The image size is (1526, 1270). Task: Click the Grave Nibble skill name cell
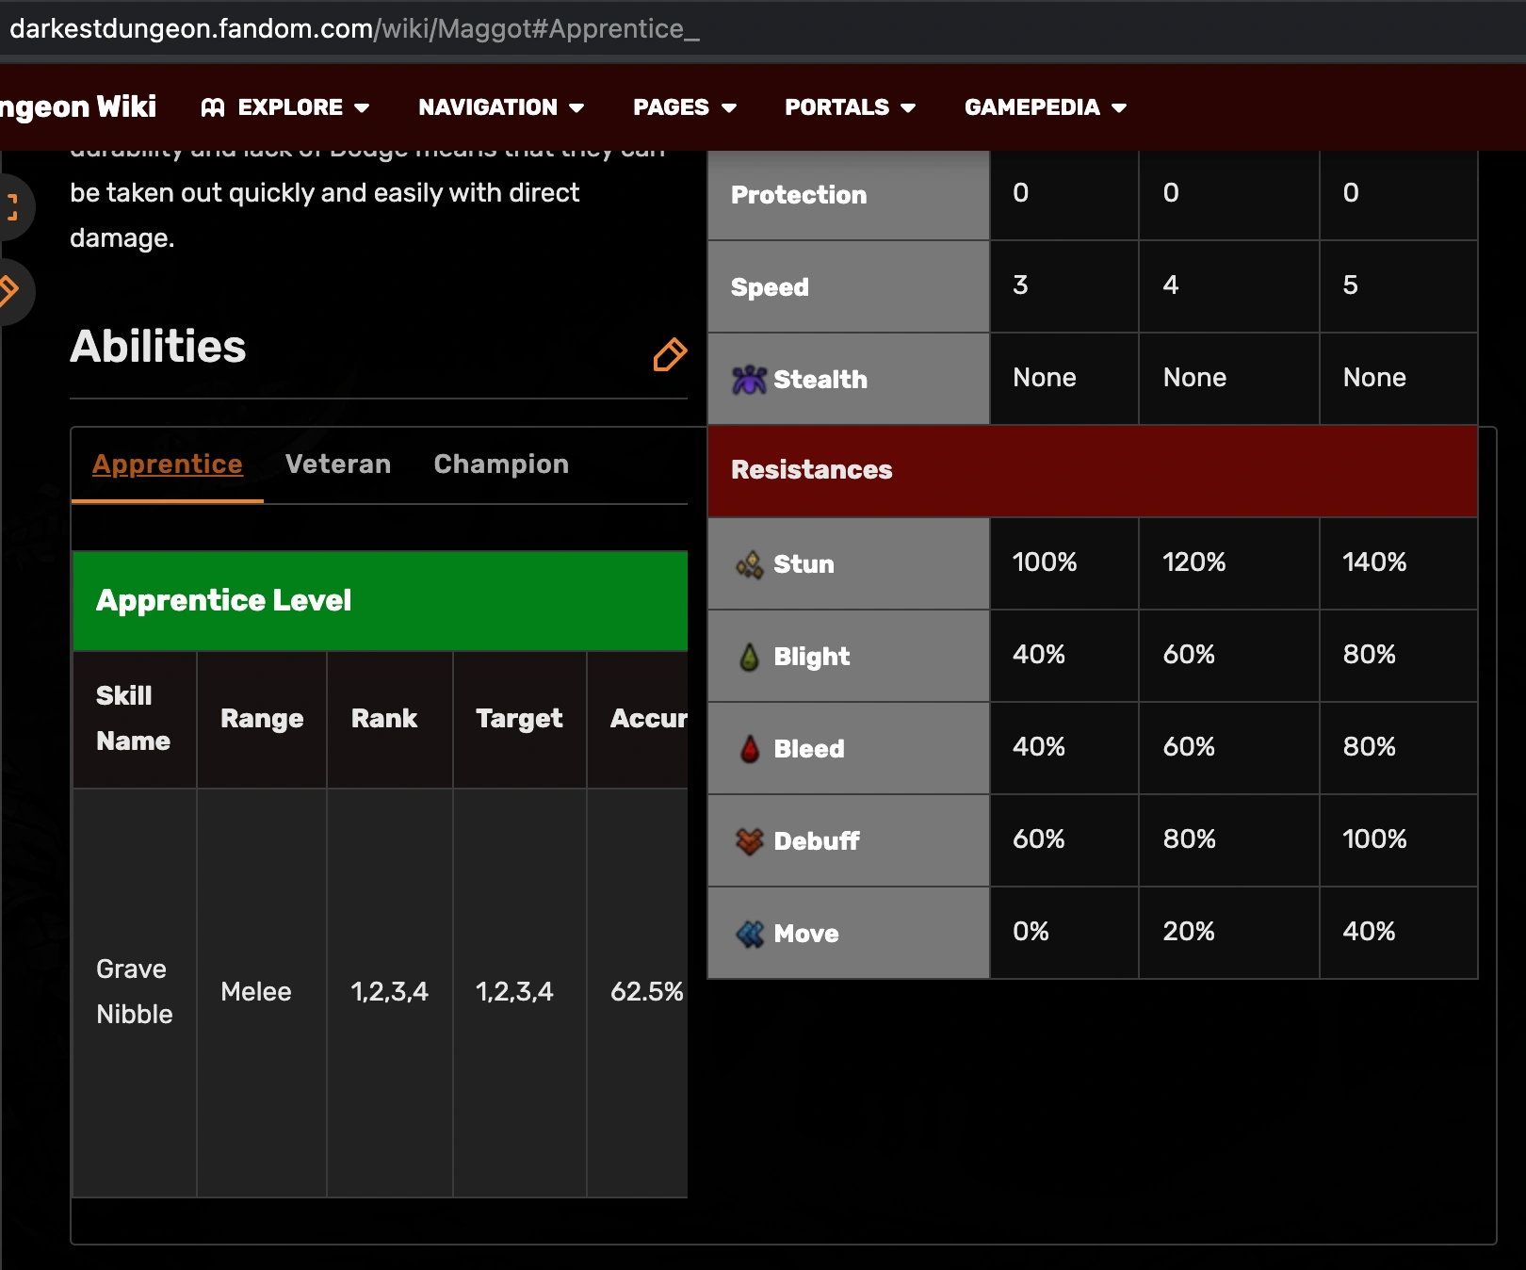pos(135,992)
